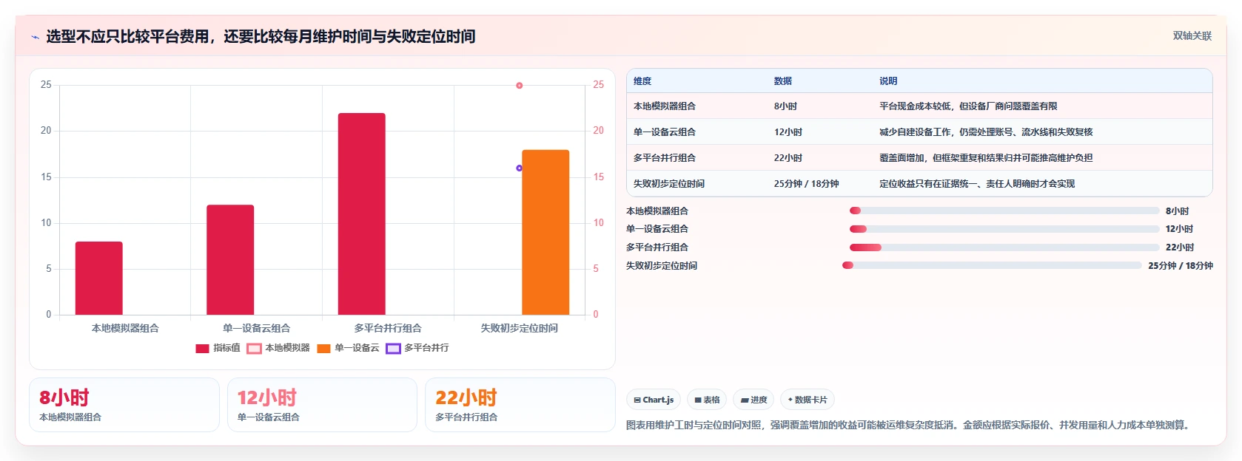Click the 维度 column header
The height and width of the screenshot is (461, 1242).
click(642, 81)
